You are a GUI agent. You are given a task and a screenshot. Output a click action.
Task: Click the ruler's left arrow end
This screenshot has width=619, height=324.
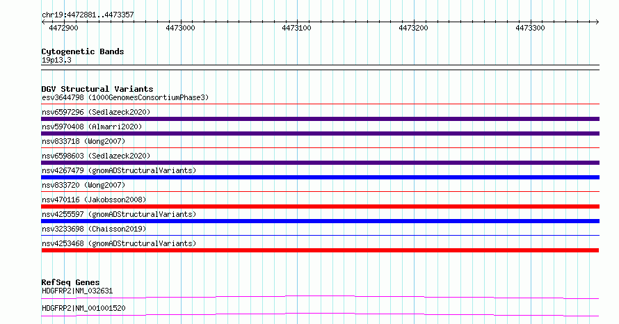[x=43, y=22]
